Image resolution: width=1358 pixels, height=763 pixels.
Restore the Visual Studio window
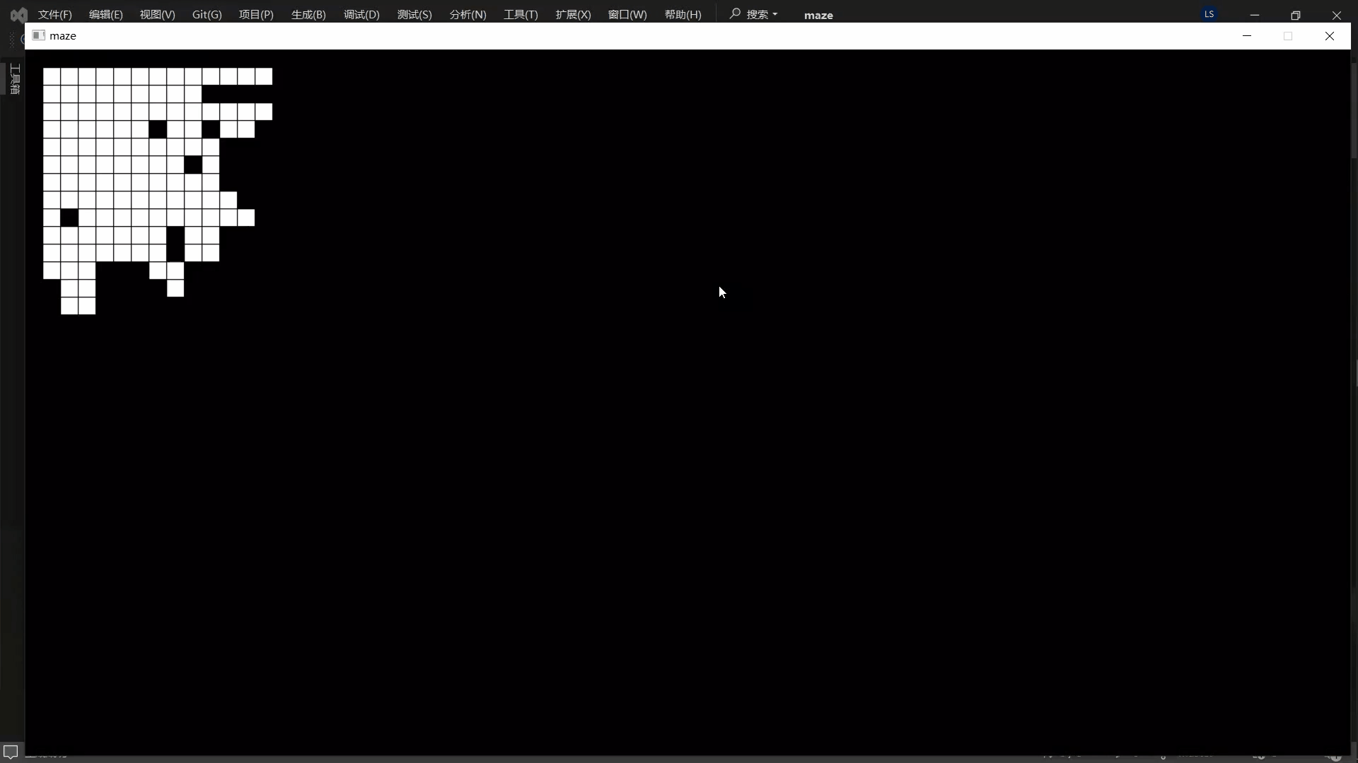click(1296, 15)
